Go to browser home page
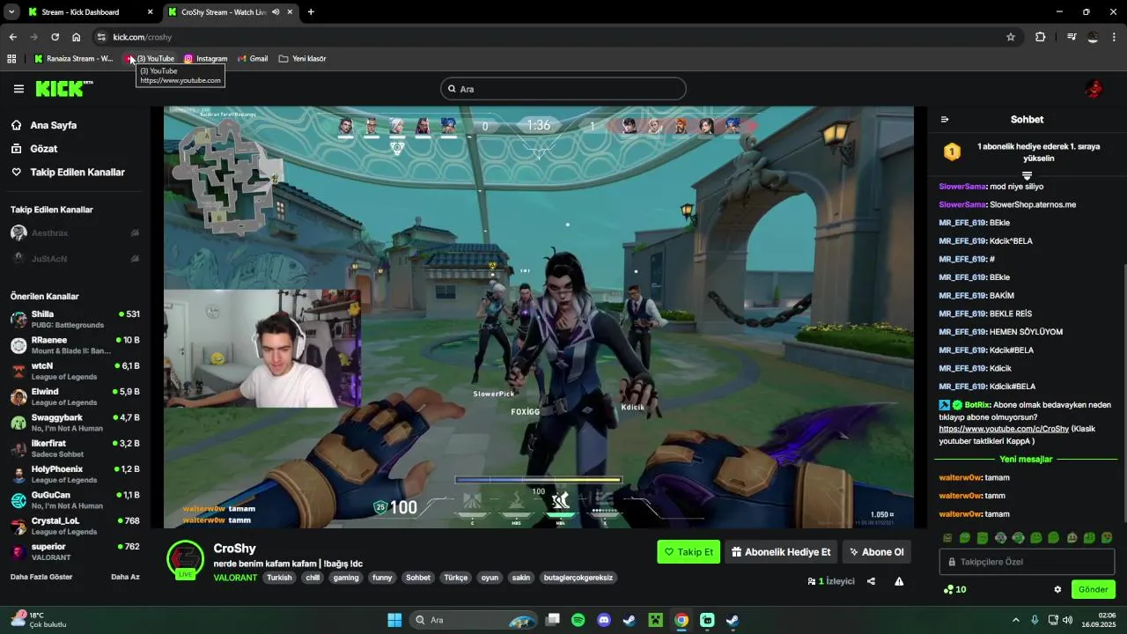 (77, 37)
